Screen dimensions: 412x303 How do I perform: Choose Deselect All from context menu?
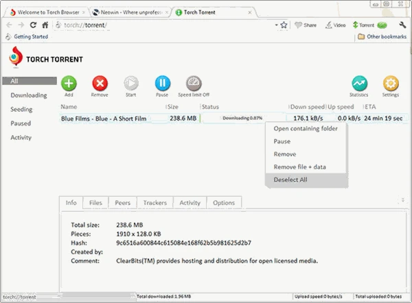coord(307,180)
